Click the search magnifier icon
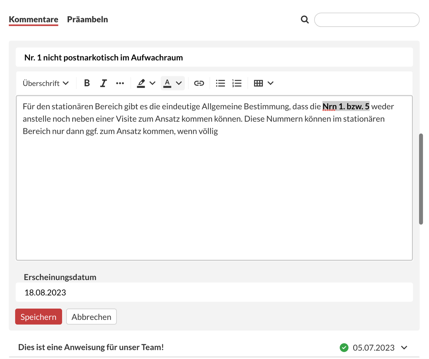The height and width of the screenshot is (359, 429). tap(305, 20)
